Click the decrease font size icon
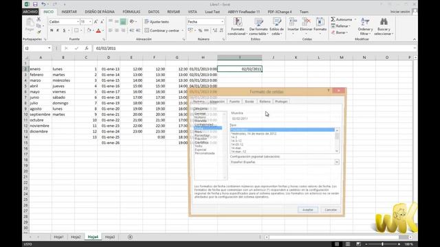This screenshot has height=247, width=440. coord(102,21)
